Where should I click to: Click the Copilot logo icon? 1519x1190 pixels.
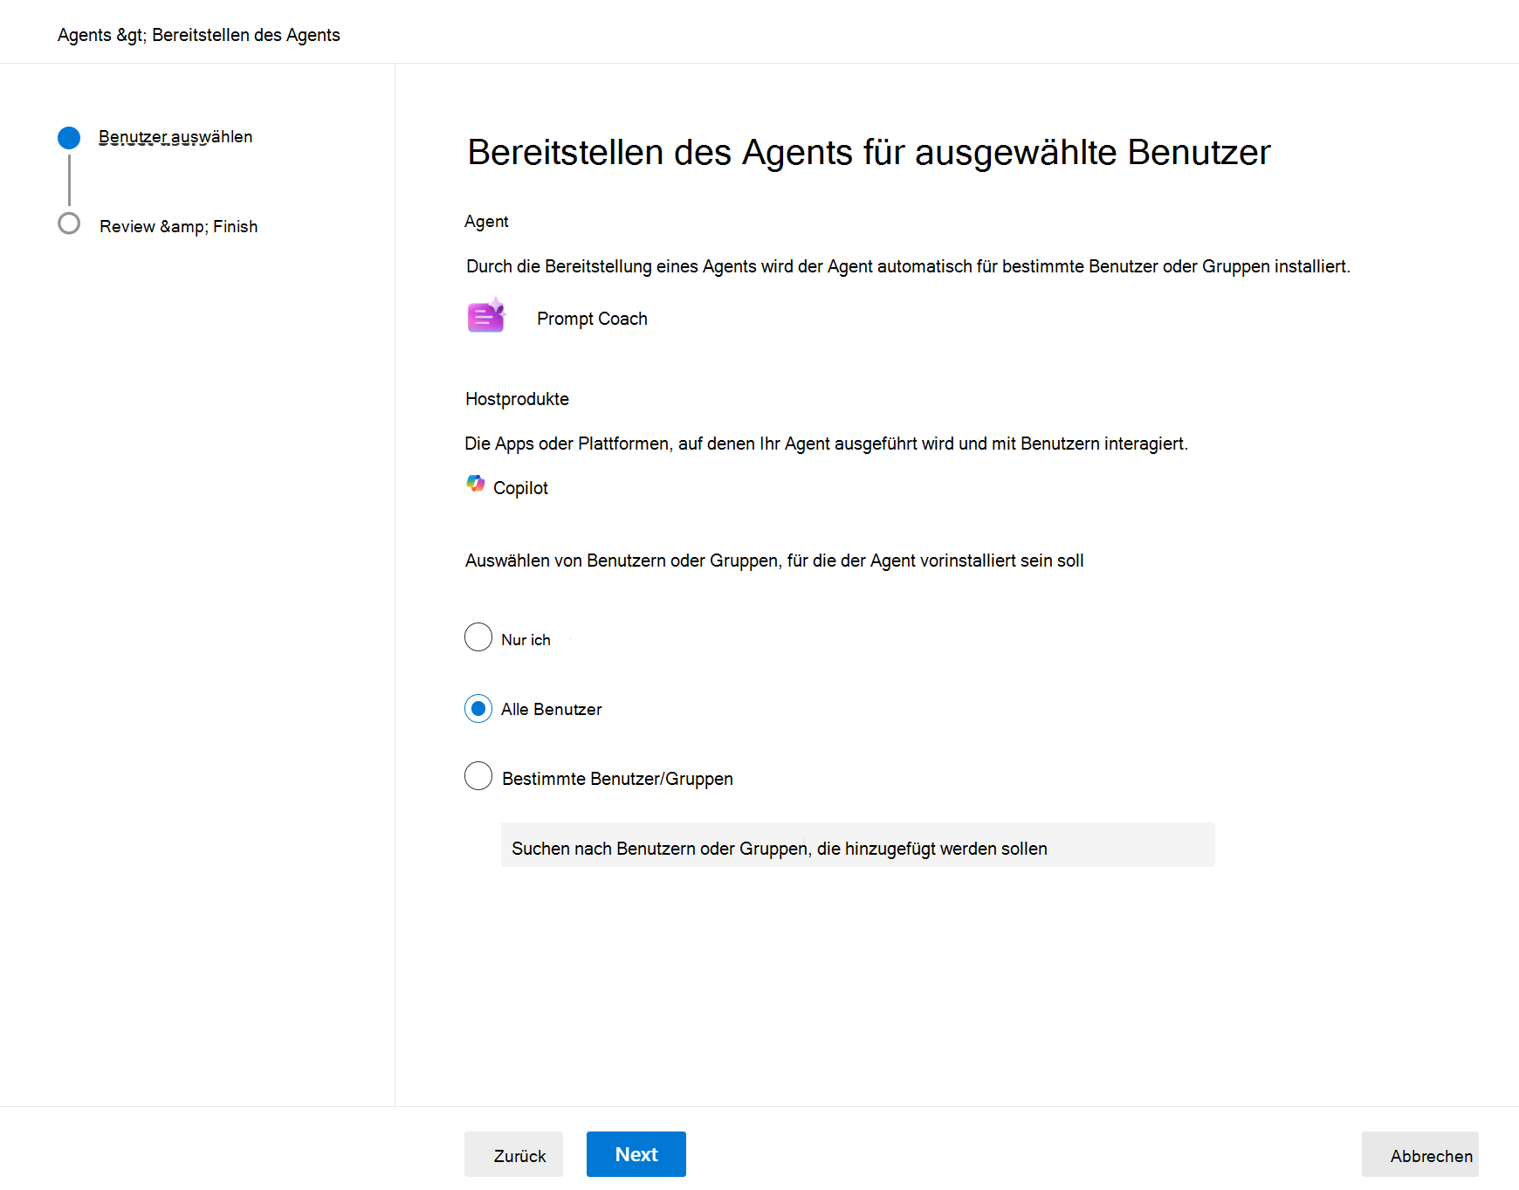(x=476, y=484)
